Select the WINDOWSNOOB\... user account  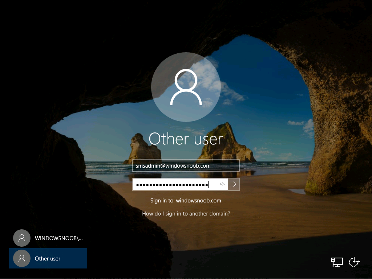tap(48, 238)
